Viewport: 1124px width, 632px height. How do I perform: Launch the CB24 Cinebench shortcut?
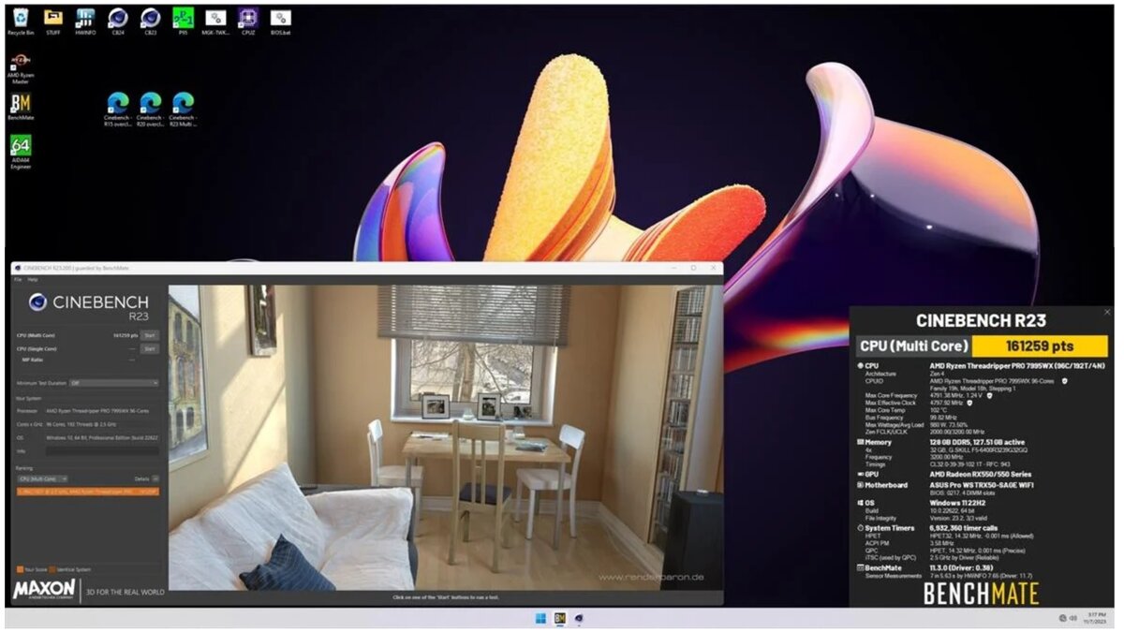(118, 21)
